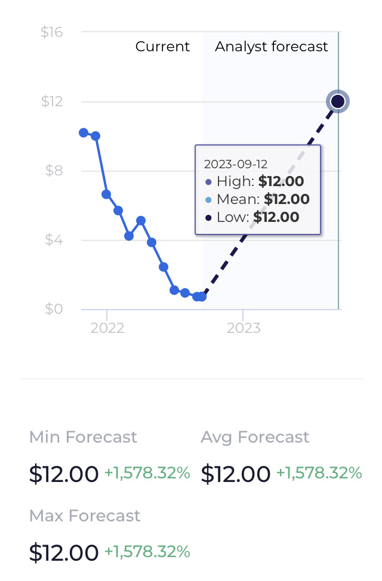Select the local peak data point near $5

point(140,221)
